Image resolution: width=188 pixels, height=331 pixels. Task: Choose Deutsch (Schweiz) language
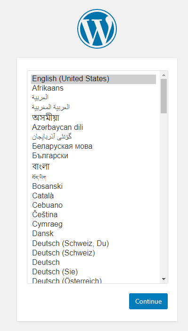point(94,253)
